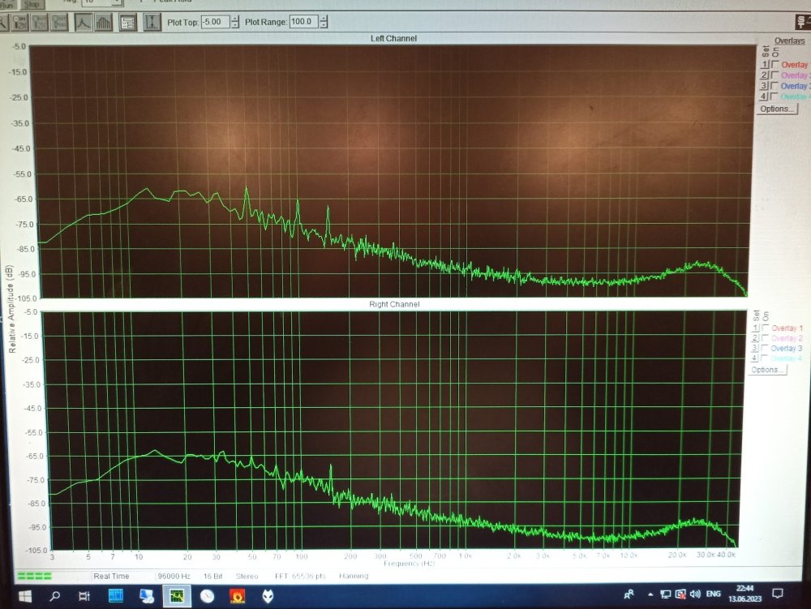811x609 pixels.
Task: Click the sample rate 2x decimation icon
Action: 18,22
